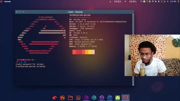Launch the orange FireDragon browser from dock
180x101 pixels.
(62, 98)
